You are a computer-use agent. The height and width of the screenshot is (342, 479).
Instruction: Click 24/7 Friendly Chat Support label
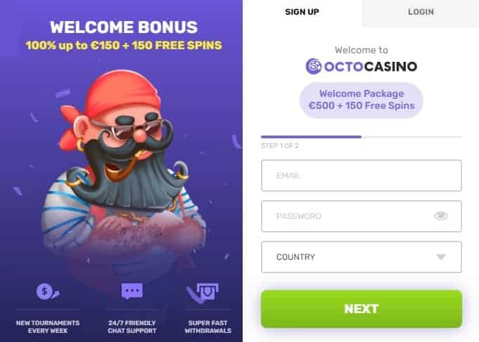(x=132, y=327)
